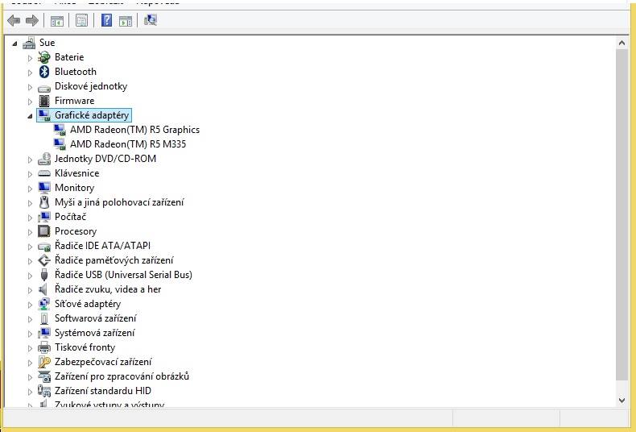Select the 'Jednotky DVD/CD-ROM' label

point(105,159)
